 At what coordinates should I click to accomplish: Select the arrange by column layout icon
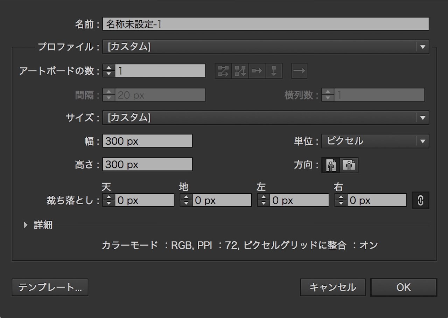click(274, 71)
